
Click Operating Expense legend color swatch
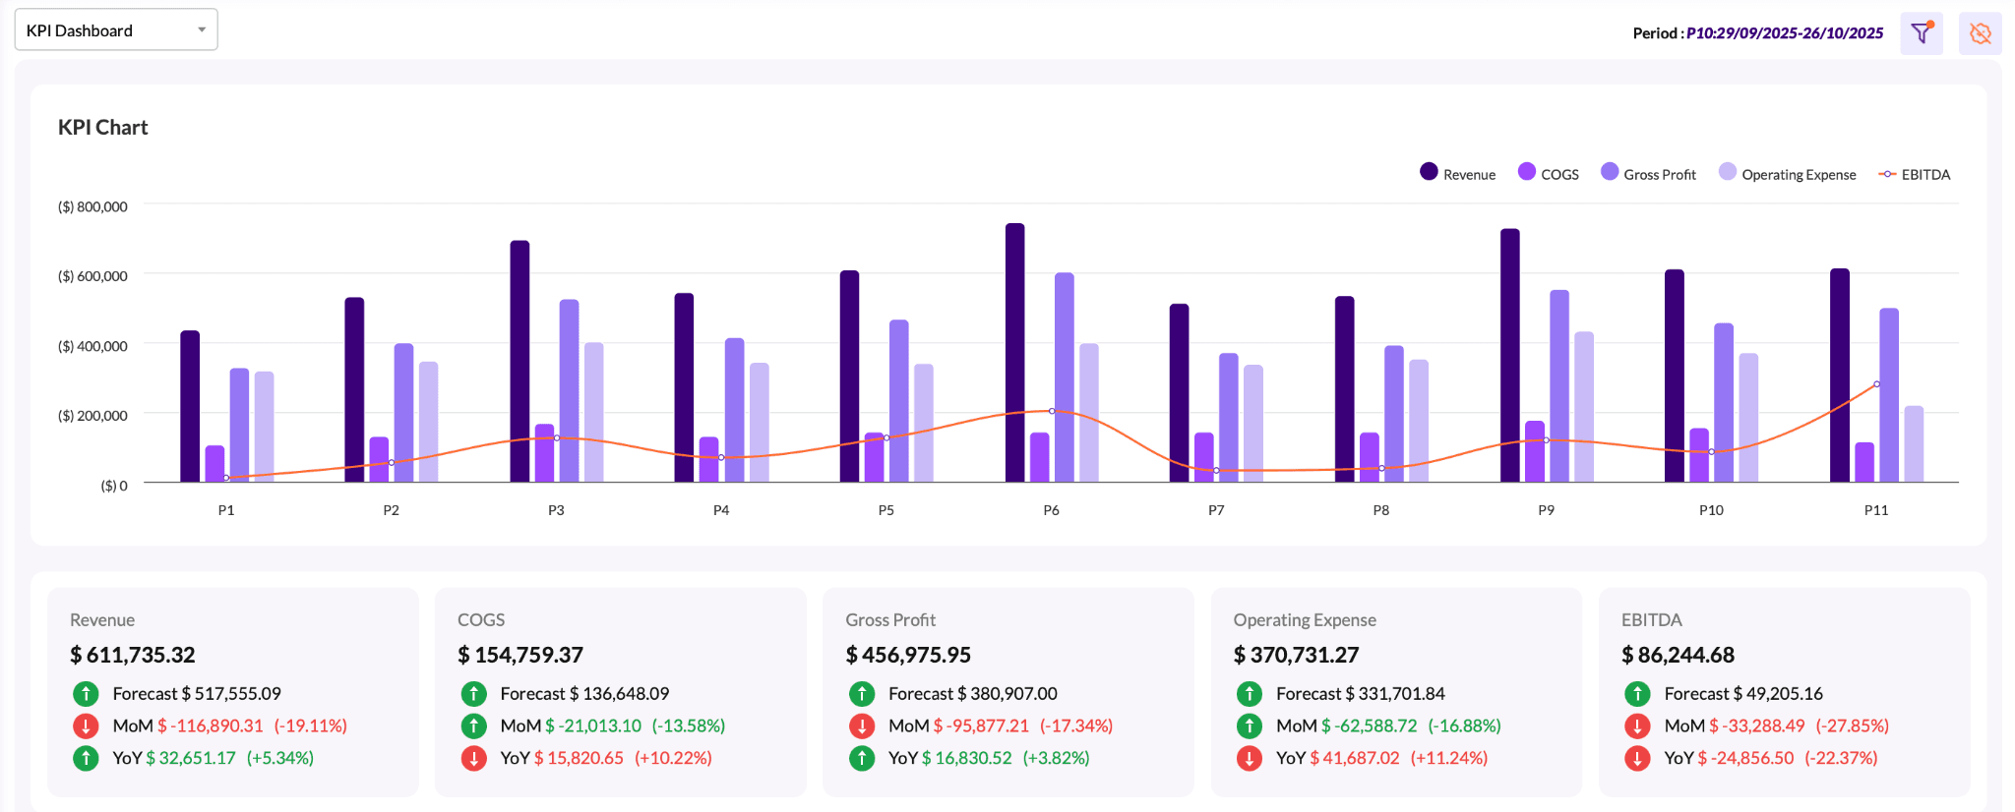[1727, 172]
